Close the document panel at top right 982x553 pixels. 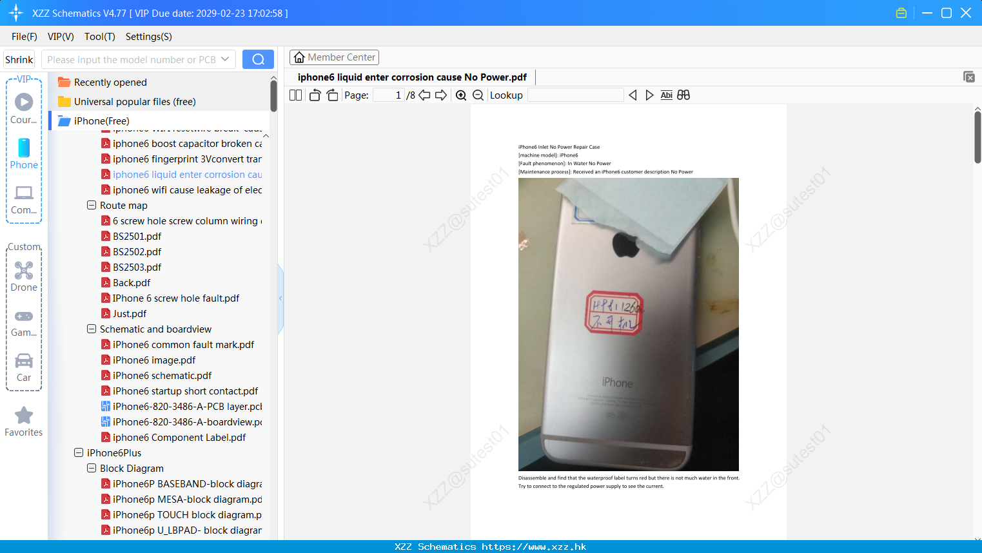pyautogui.click(x=969, y=77)
